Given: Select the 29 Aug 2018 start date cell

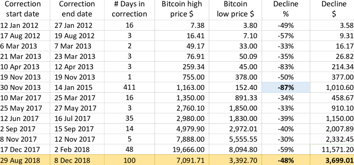Looking at the screenshot, I should 25,160.
